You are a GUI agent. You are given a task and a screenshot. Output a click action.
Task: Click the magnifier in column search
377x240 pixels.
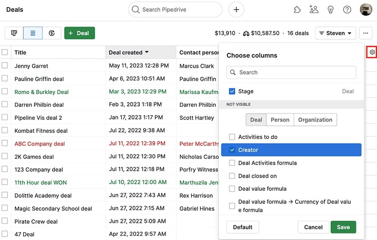(x=233, y=72)
